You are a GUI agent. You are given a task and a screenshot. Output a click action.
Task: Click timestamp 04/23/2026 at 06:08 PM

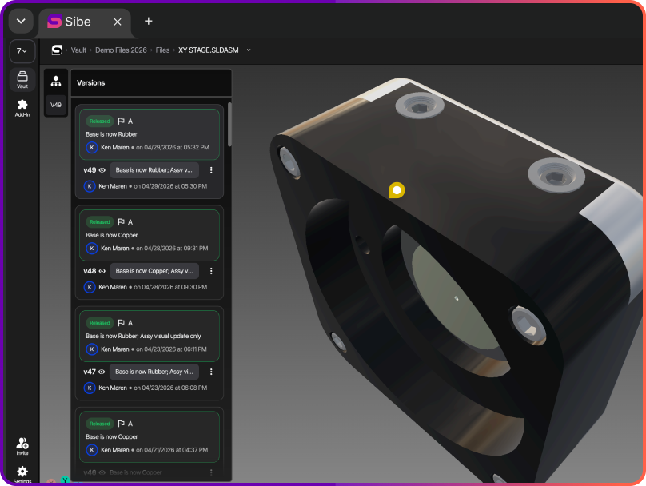point(170,388)
